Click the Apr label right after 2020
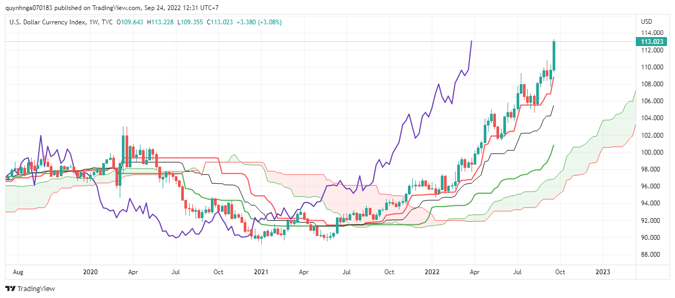Screen dimensions: 675x298 pyautogui.click(x=133, y=272)
